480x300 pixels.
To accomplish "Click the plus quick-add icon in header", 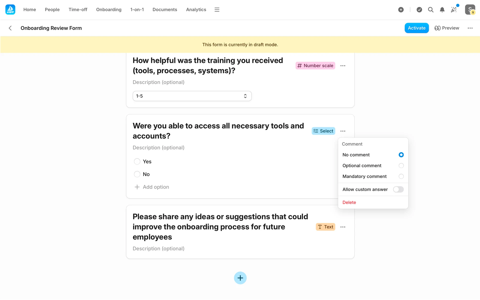I will pos(401,9).
